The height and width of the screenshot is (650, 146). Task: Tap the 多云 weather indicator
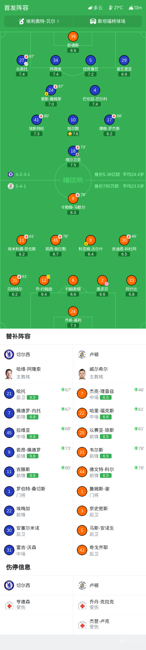point(95,8)
